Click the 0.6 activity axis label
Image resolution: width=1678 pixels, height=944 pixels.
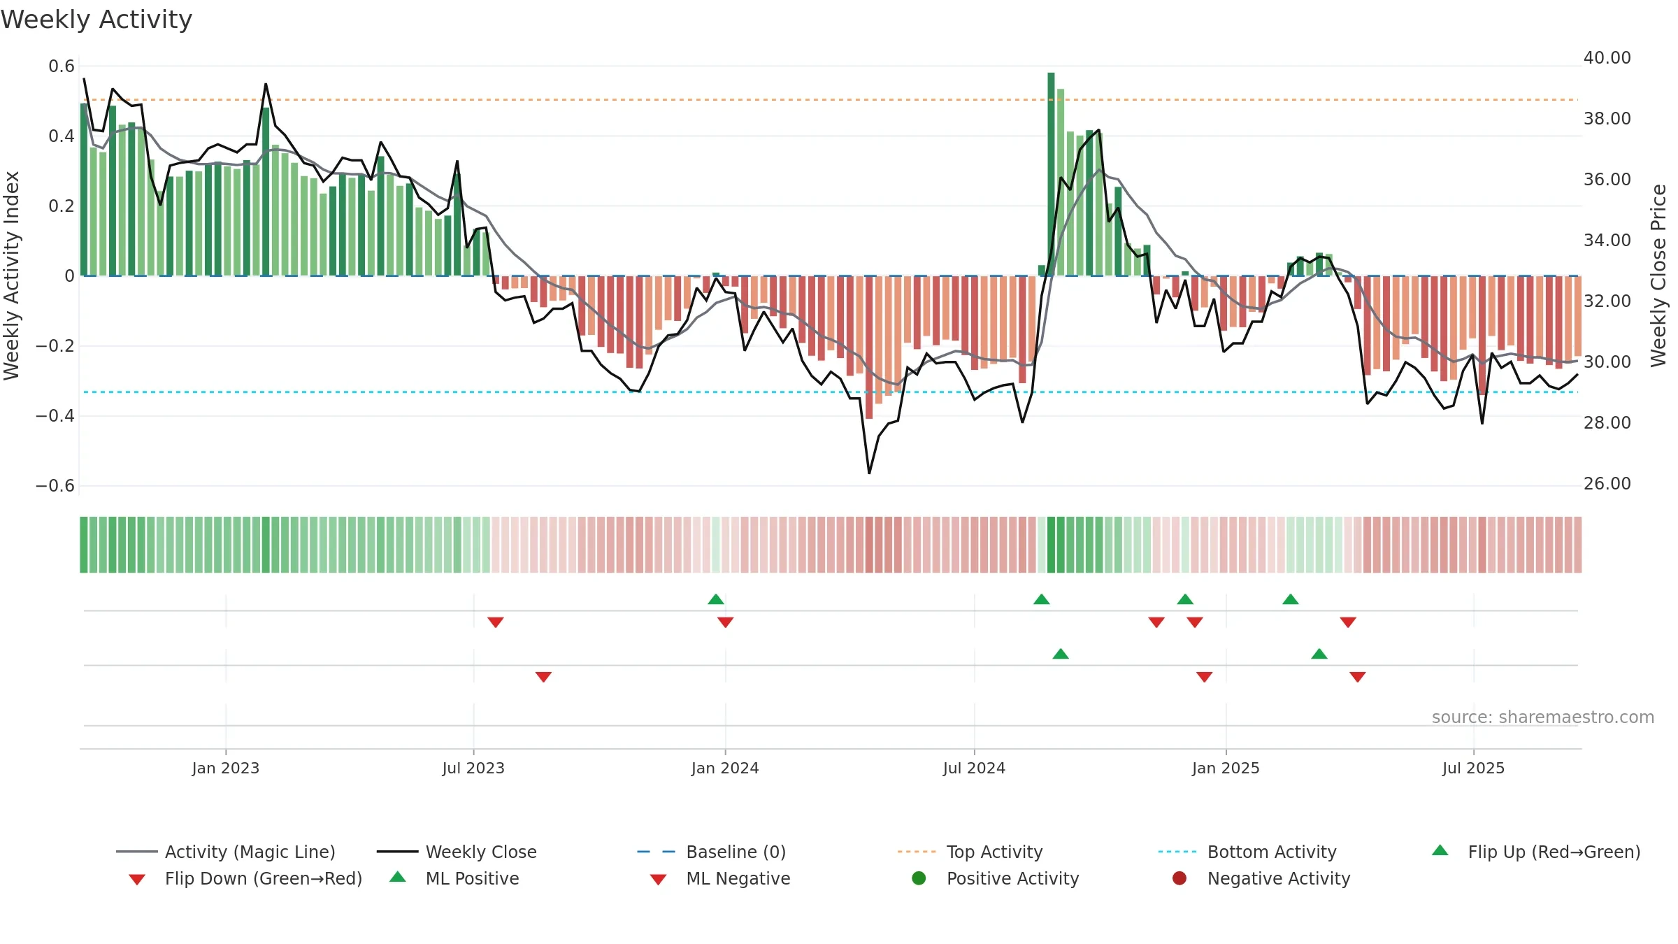62,66
